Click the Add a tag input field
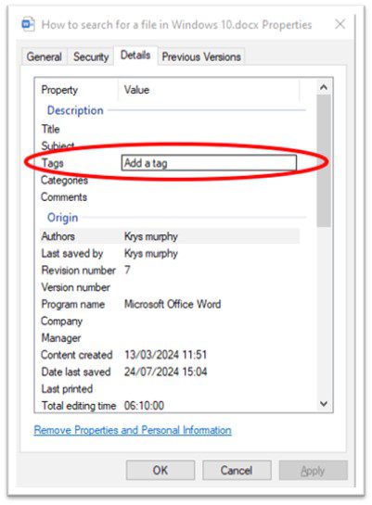 point(209,163)
